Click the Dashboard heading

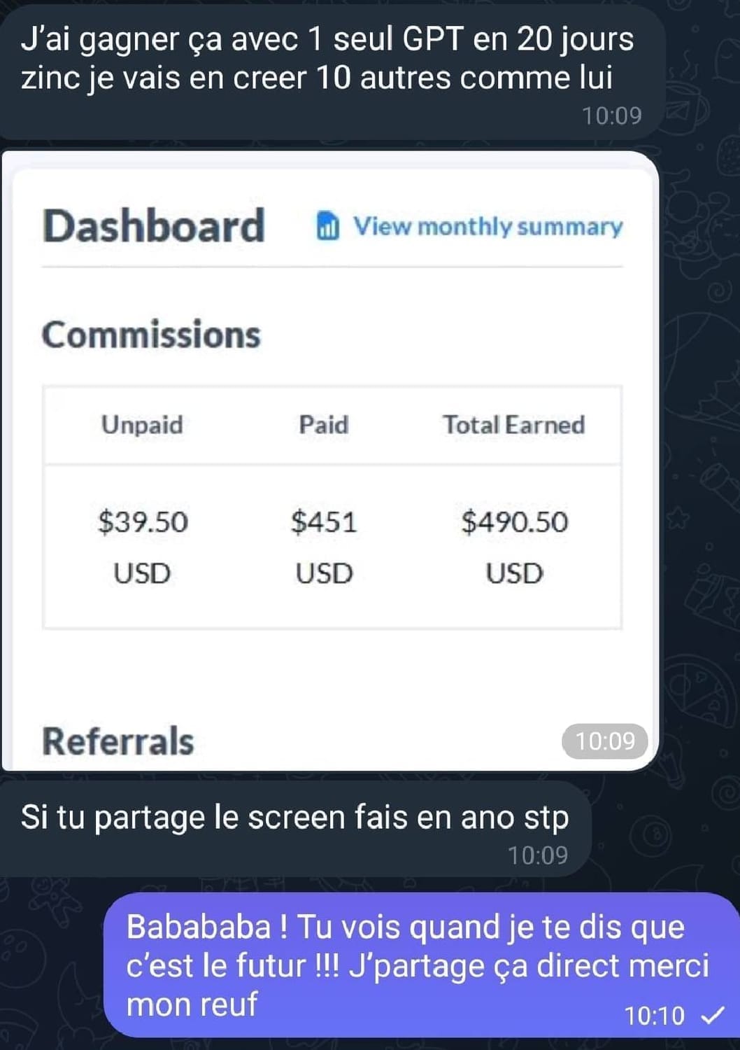(x=154, y=226)
